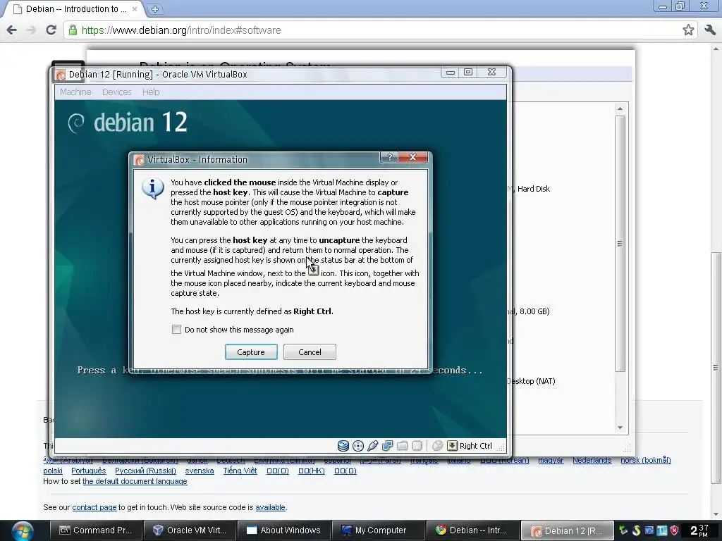Close the VirtualBox Information dialog
The image size is (722, 541).
[x=413, y=157]
